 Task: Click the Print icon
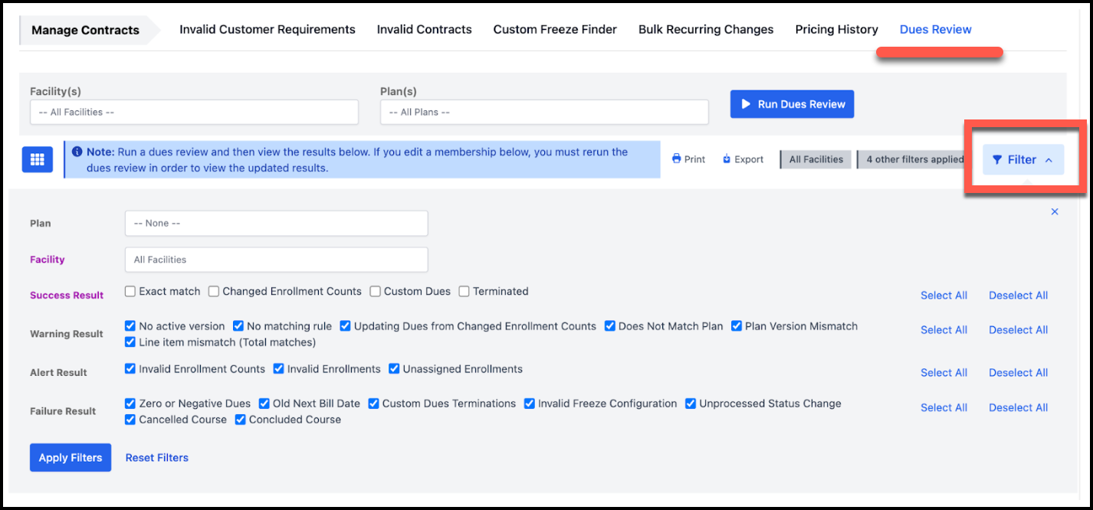click(677, 159)
